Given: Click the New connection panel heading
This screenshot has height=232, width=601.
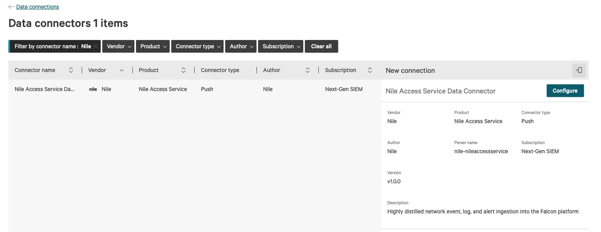Looking at the screenshot, I should 410,70.
